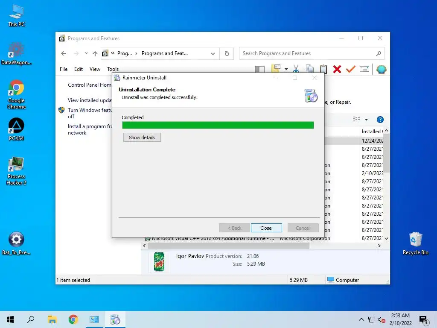The image size is (437, 328).
Task: Click the blue help question mark icon
Action: click(x=380, y=120)
